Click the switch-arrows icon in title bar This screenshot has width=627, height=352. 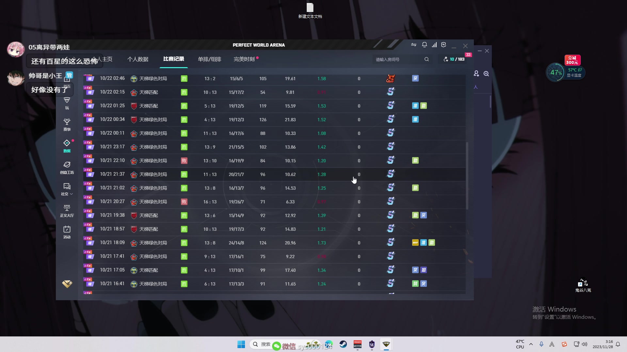point(414,45)
